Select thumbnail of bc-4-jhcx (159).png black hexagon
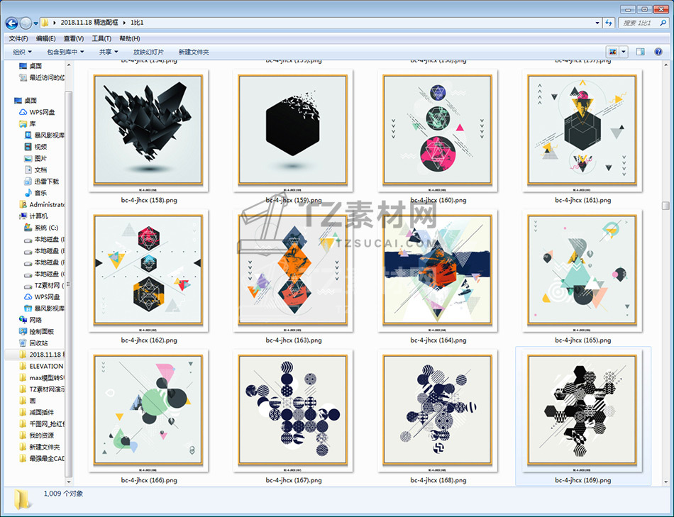This screenshot has height=517, width=674. pos(293,130)
